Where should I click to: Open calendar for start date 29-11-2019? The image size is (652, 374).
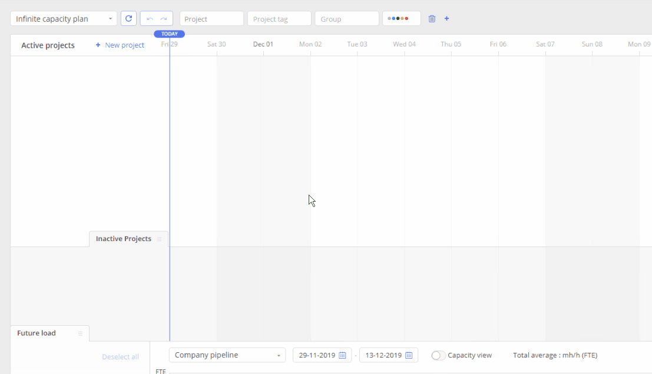pyautogui.click(x=342, y=355)
